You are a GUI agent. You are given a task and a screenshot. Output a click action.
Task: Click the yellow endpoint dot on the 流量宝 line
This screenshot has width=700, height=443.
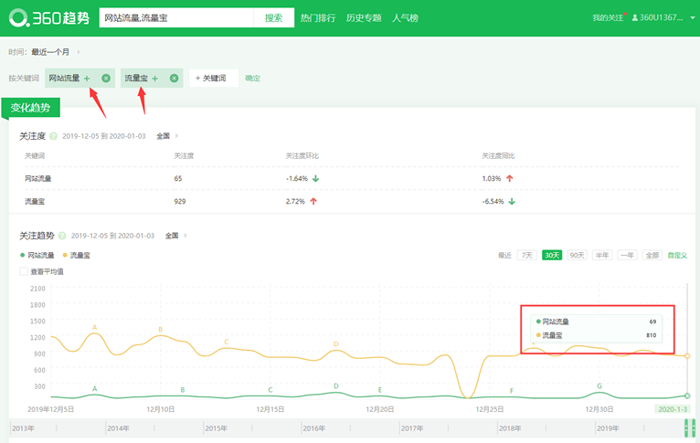pyautogui.click(x=687, y=356)
